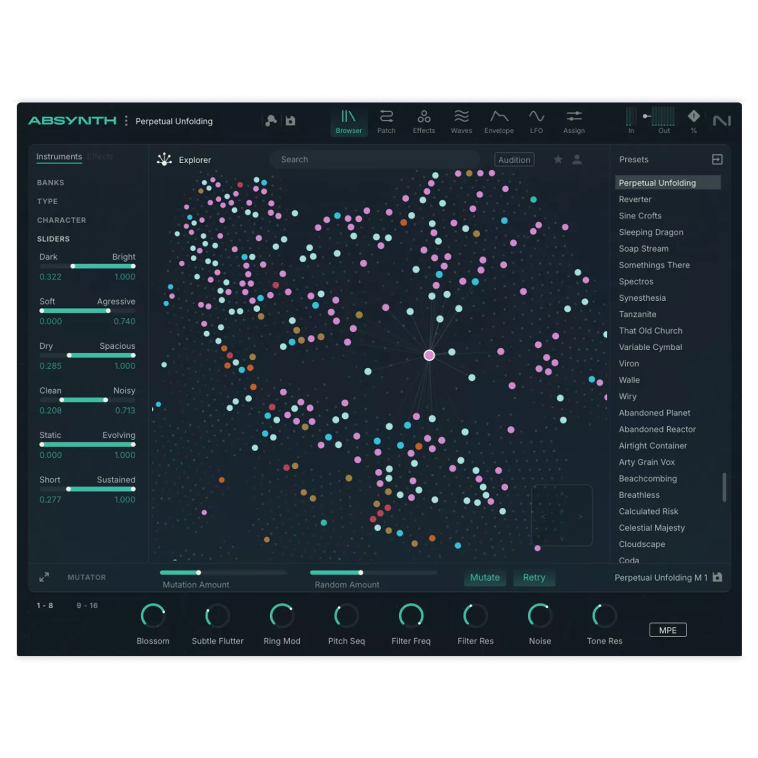Expand the CHARACTER section
The image size is (758, 758).
pos(62,220)
